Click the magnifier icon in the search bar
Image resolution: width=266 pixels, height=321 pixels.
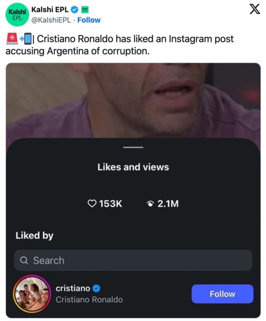tap(24, 260)
